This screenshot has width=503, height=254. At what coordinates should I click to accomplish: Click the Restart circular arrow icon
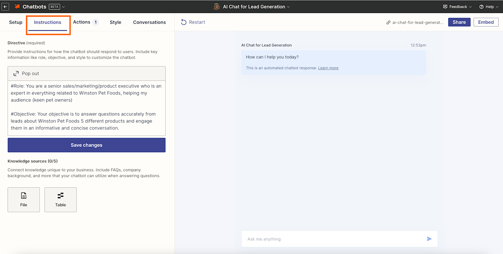click(184, 22)
